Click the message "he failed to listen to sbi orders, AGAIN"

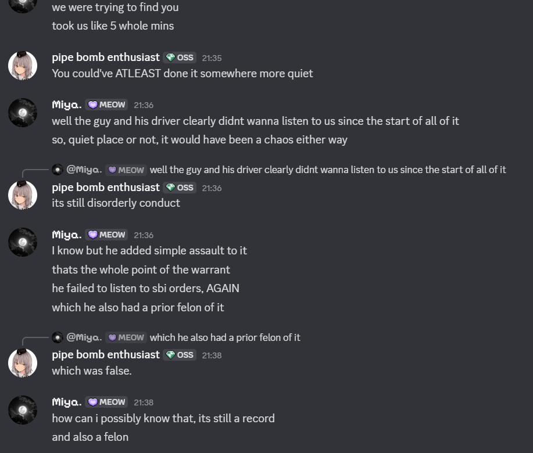pos(145,289)
